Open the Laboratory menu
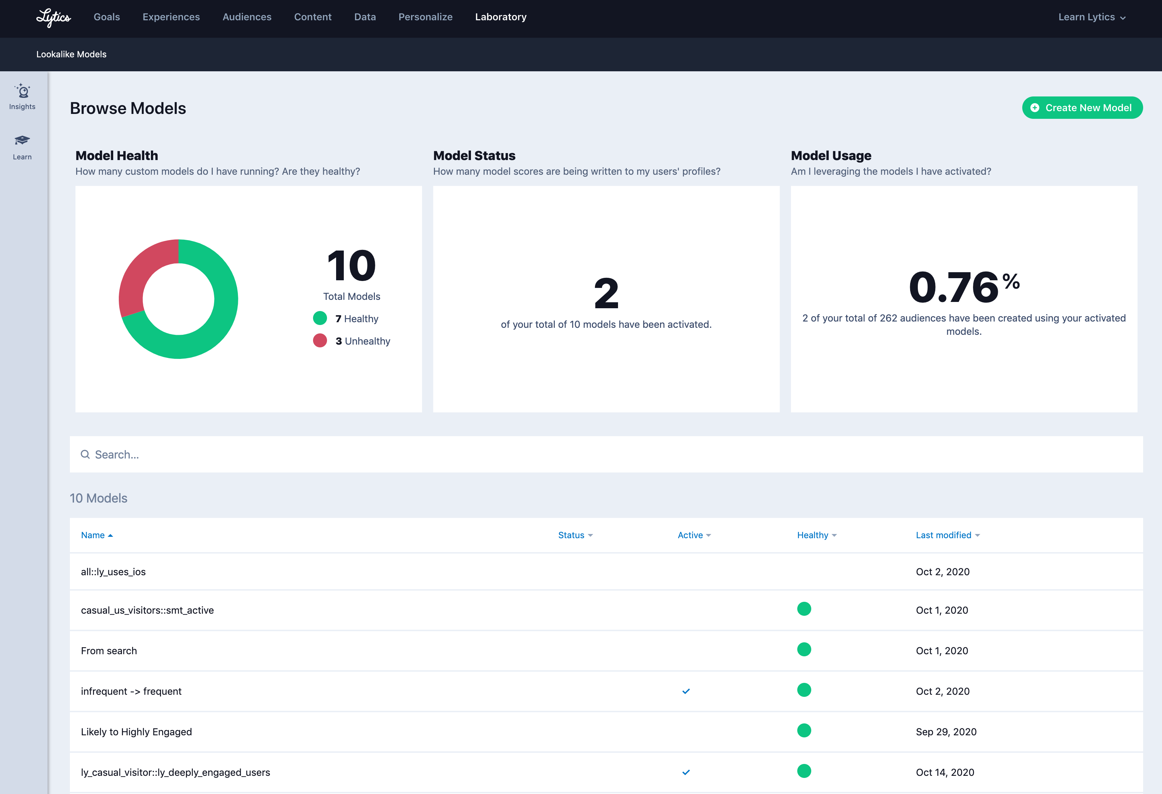The height and width of the screenshot is (794, 1162). coord(500,17)
